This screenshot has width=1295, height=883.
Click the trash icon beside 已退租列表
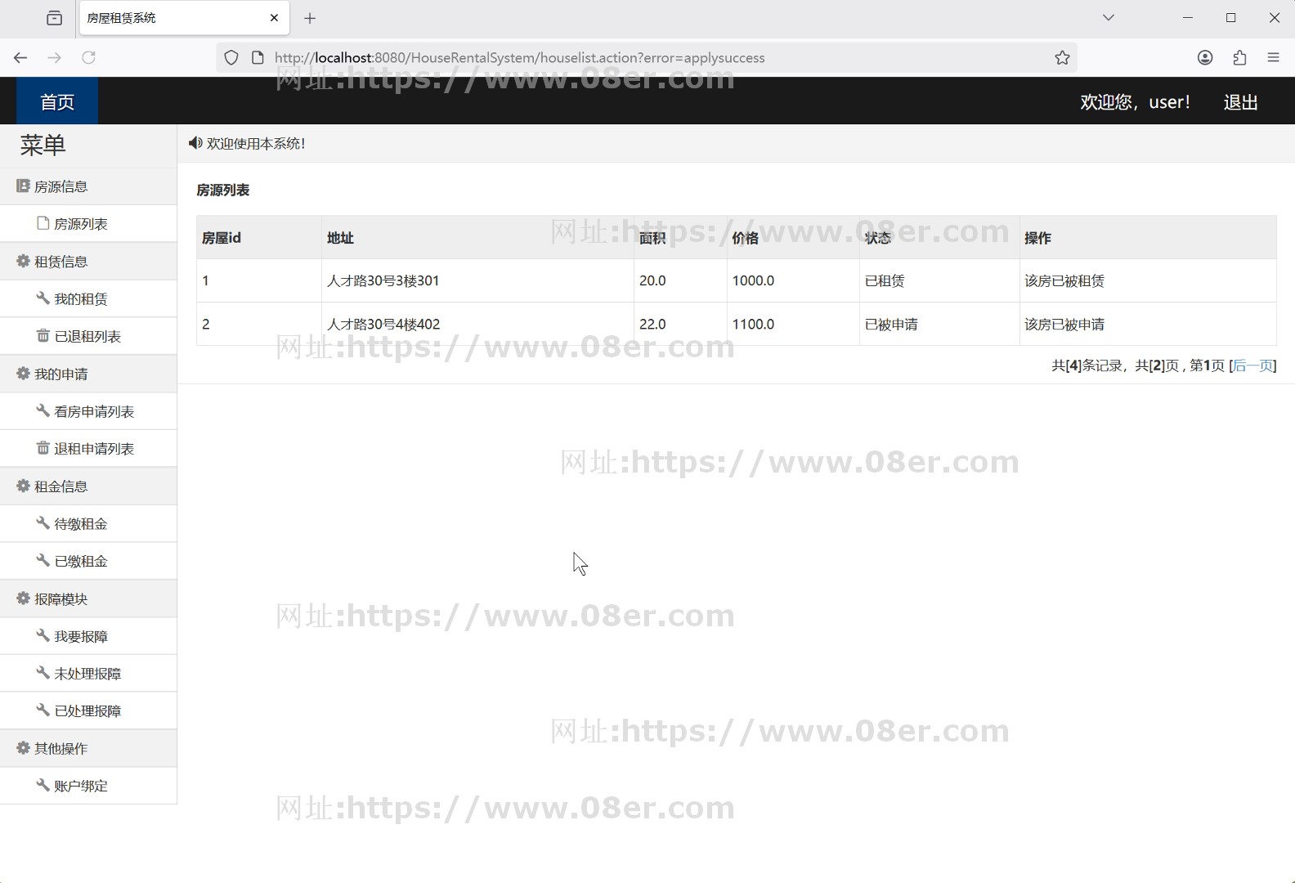(43, 335)
